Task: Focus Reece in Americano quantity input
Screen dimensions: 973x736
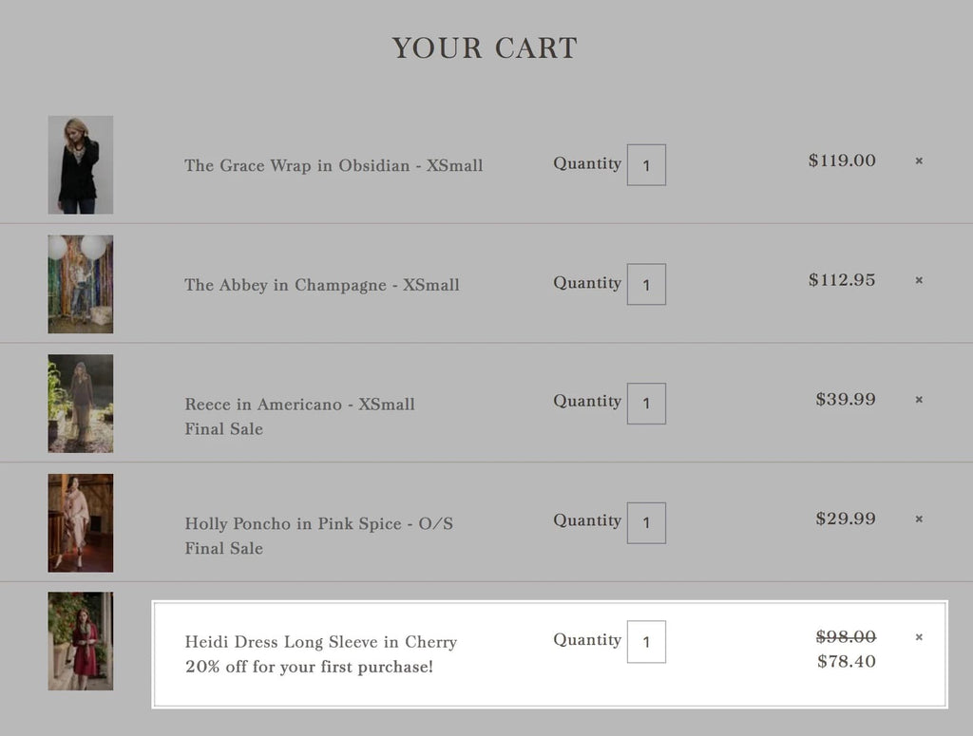Action: (x=646, y=404)
